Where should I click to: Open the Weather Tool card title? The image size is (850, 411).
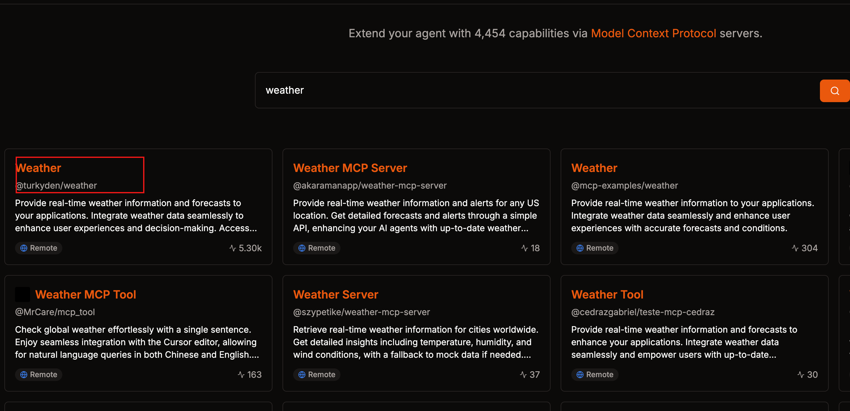pyautogui.click(x=607, y=294)
